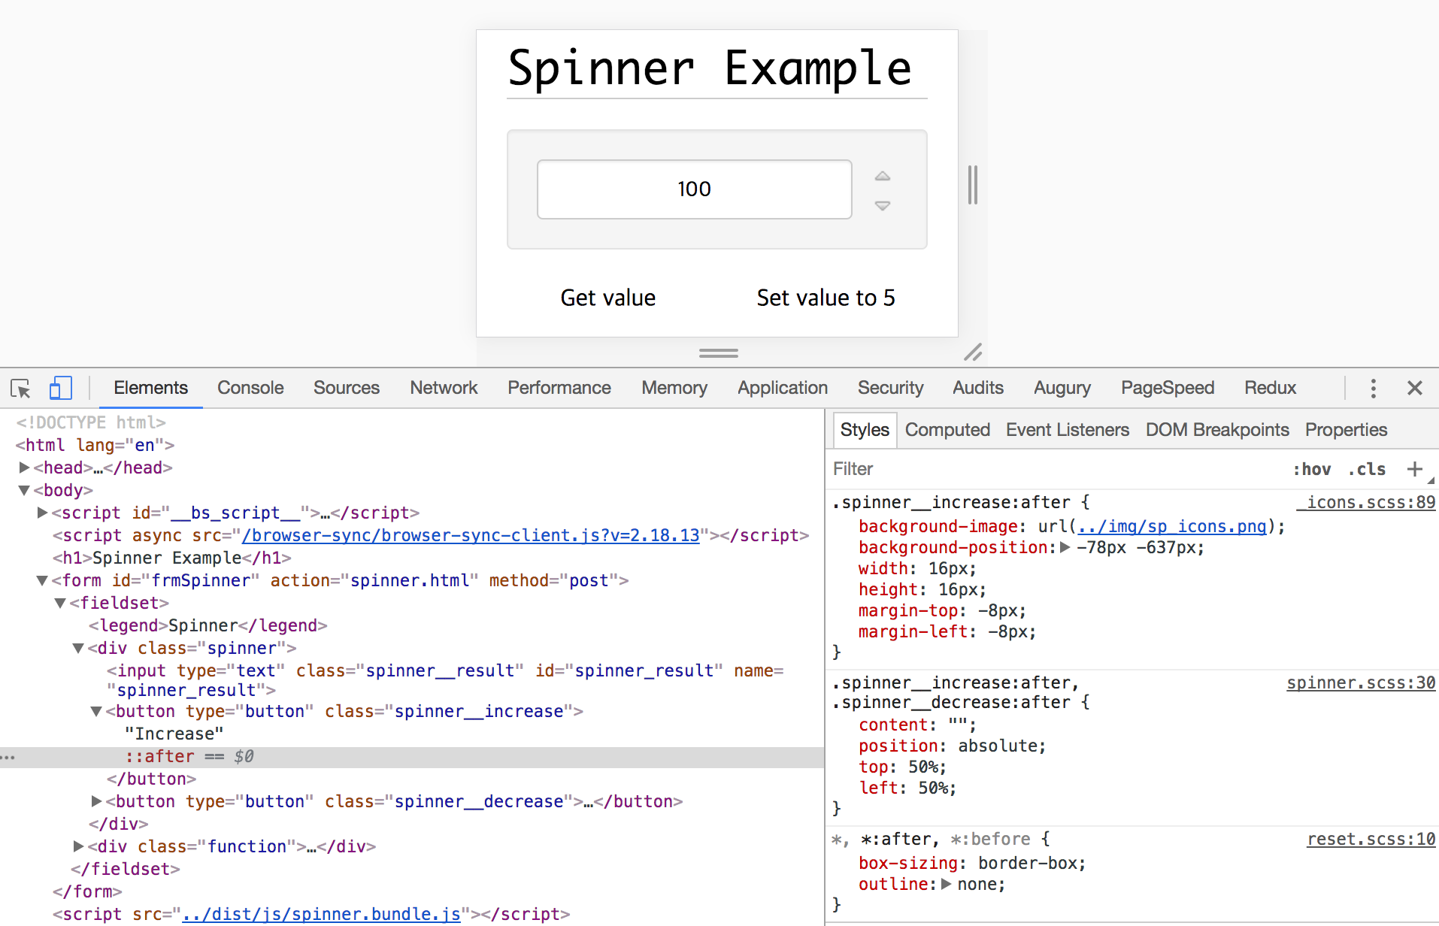Open the Application tab
The height and width of the screenshot is (926, 1439).
(x=783, y=388)
